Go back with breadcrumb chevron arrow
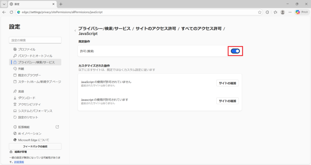Screen dimensions: 311x165 (x=75, y=31)
